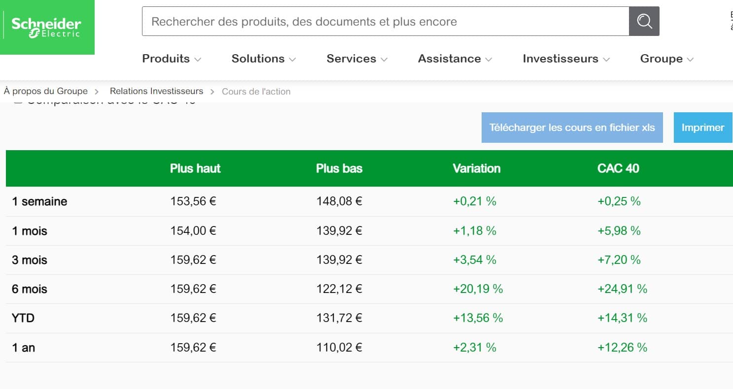Click the +13,56 % variation value
This screenshot has height=389, width=733.
(478, 318)
